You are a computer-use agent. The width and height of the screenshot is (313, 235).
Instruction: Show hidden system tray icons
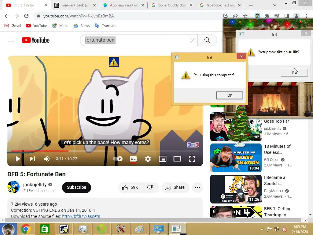click(x=262, y=229)
